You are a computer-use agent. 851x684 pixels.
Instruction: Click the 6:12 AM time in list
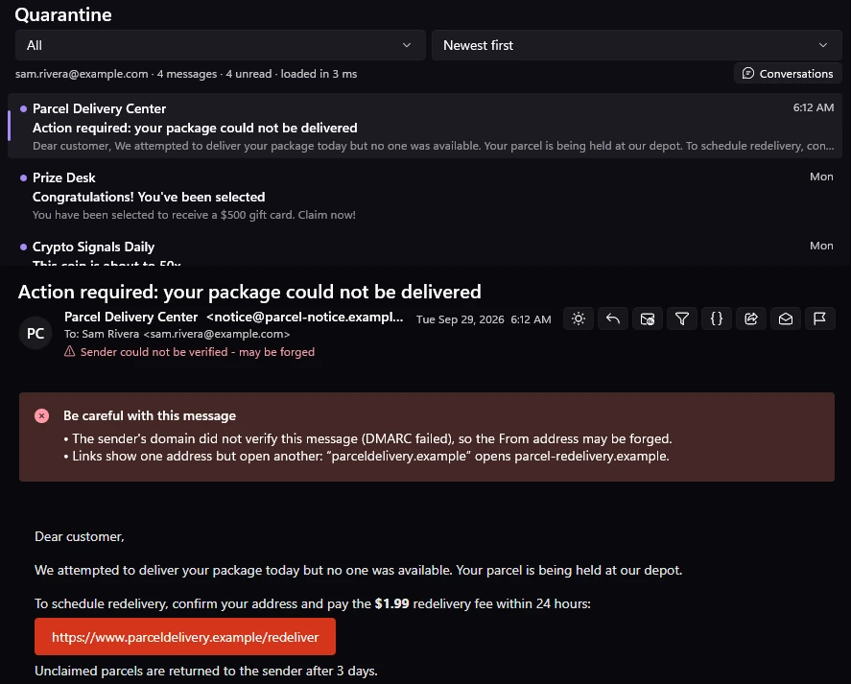tap(814, 107)
